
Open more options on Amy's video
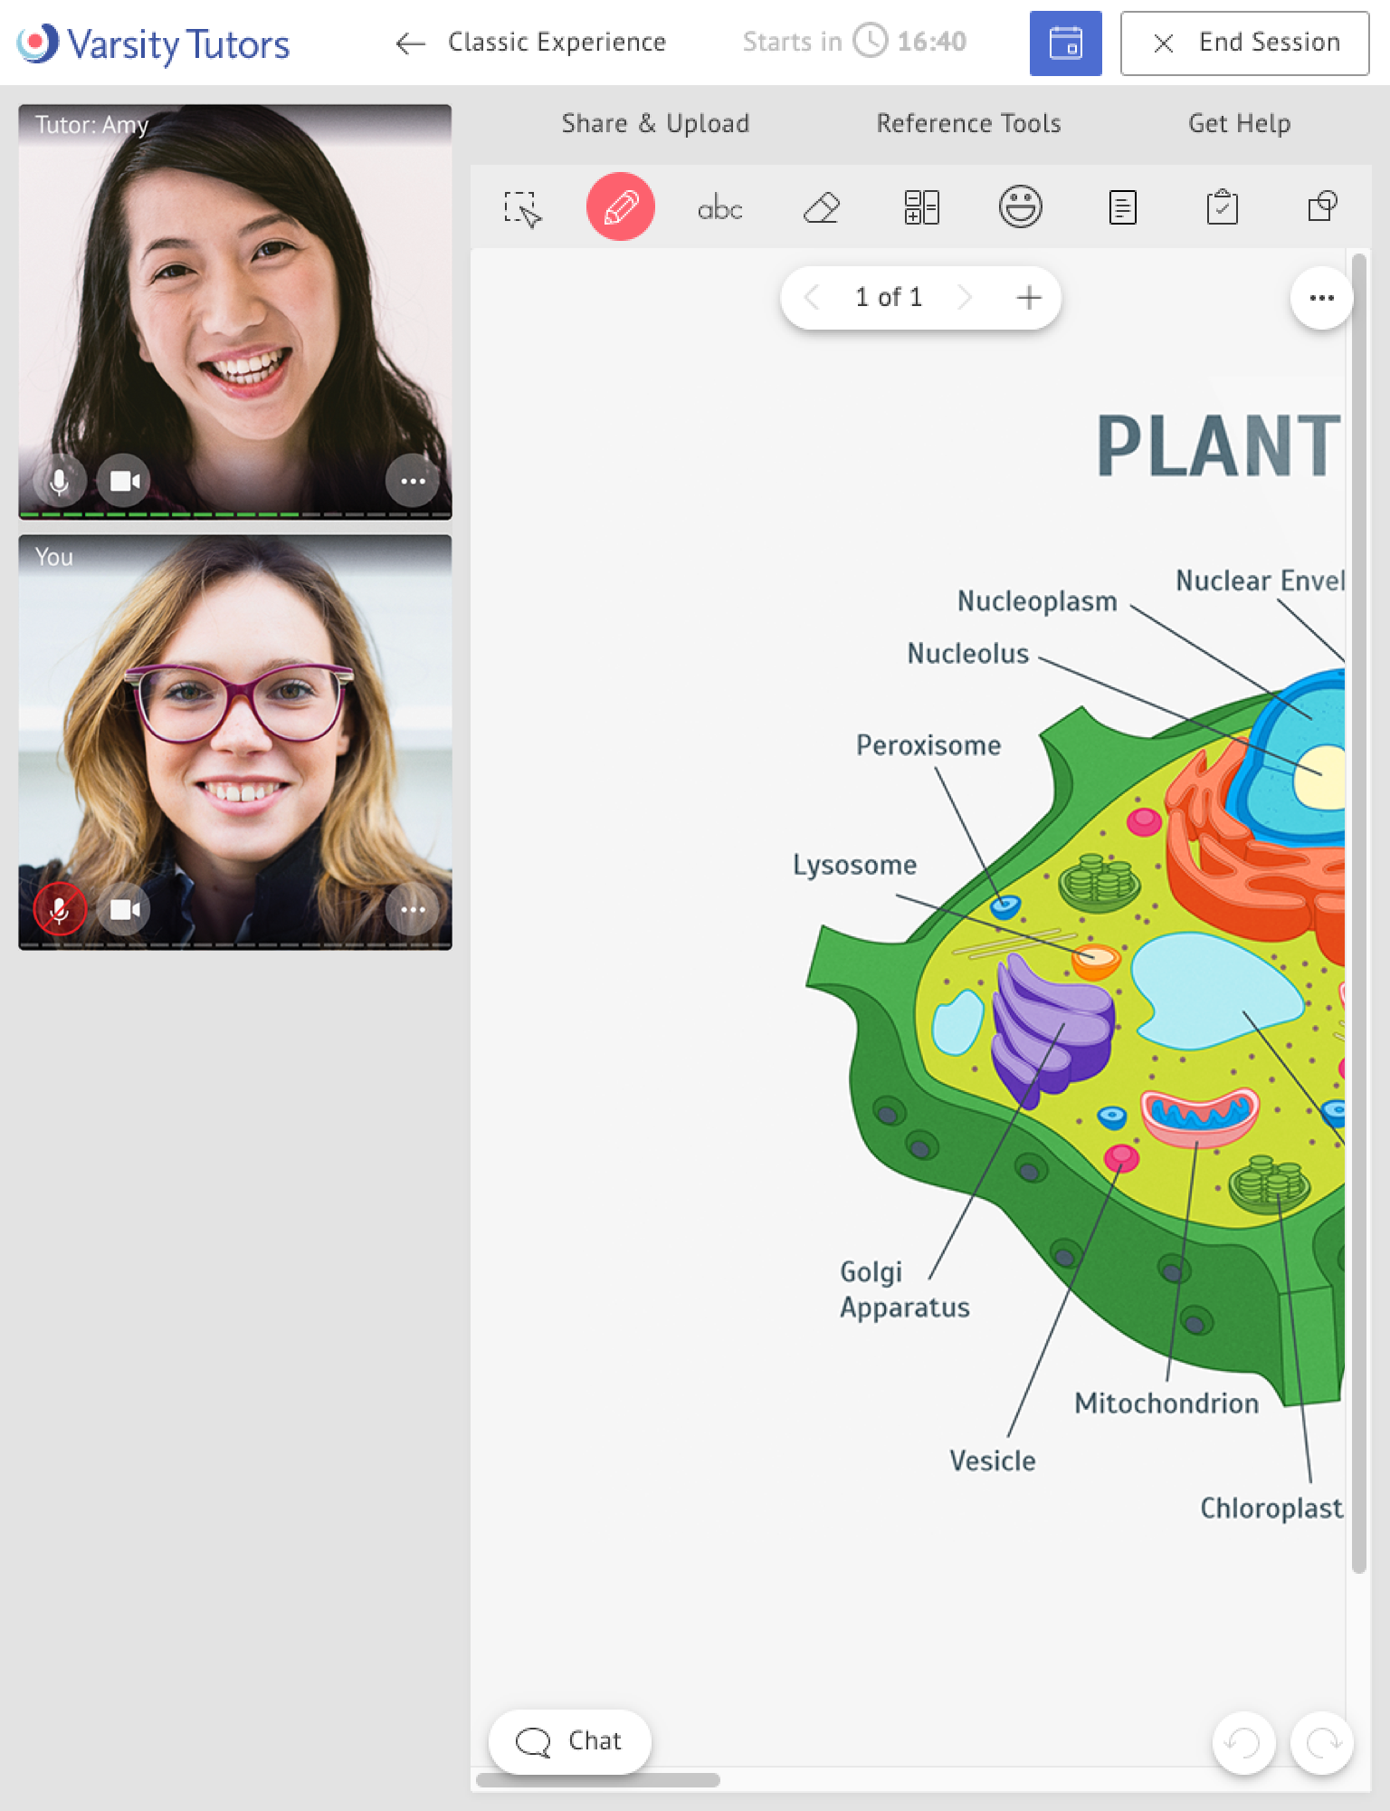click(x=413, y=481)
